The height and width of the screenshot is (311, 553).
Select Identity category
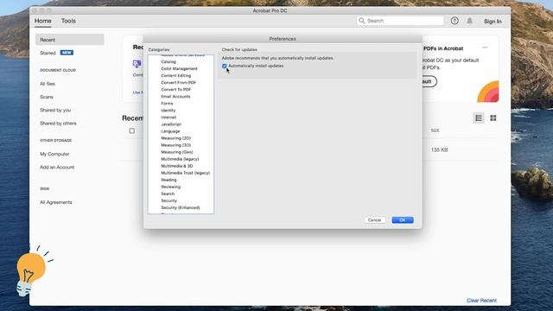(x=168, y=111)
